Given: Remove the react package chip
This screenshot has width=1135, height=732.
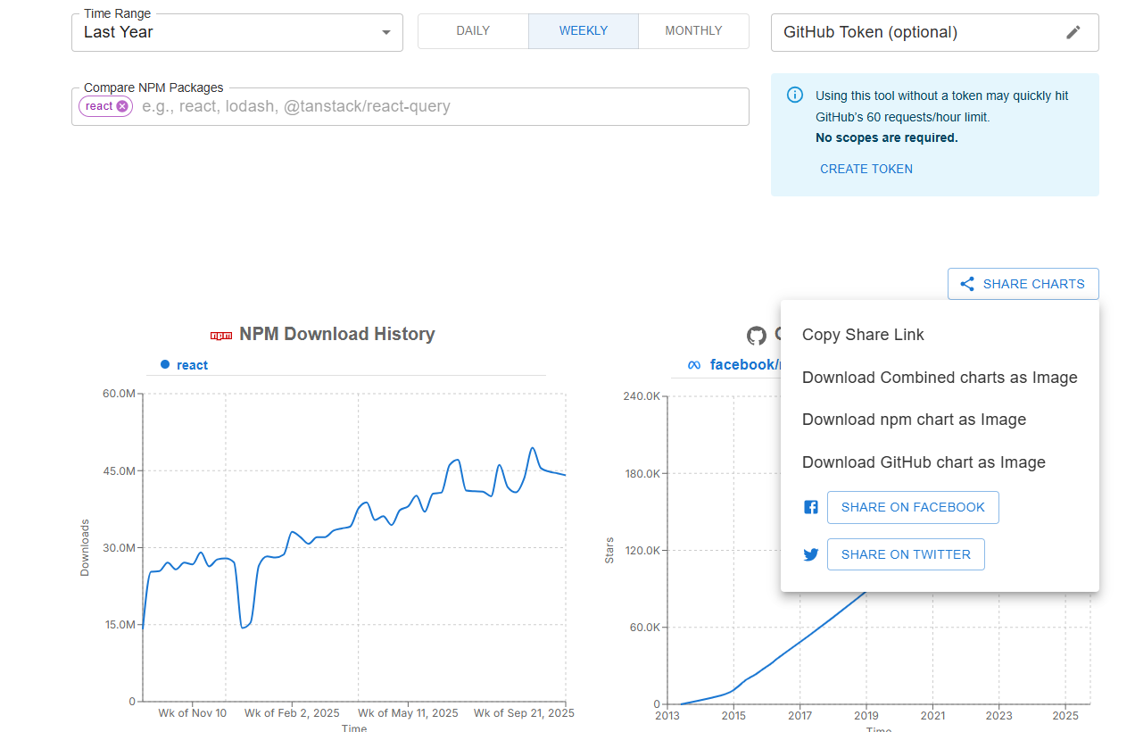Looking at the screenshot, I should (x=122, y=106).
